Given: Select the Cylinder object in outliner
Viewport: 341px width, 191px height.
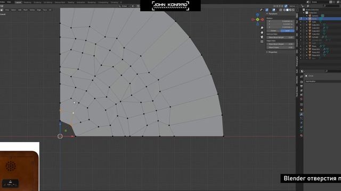Looking at the screenshot, I should (315, 37).
